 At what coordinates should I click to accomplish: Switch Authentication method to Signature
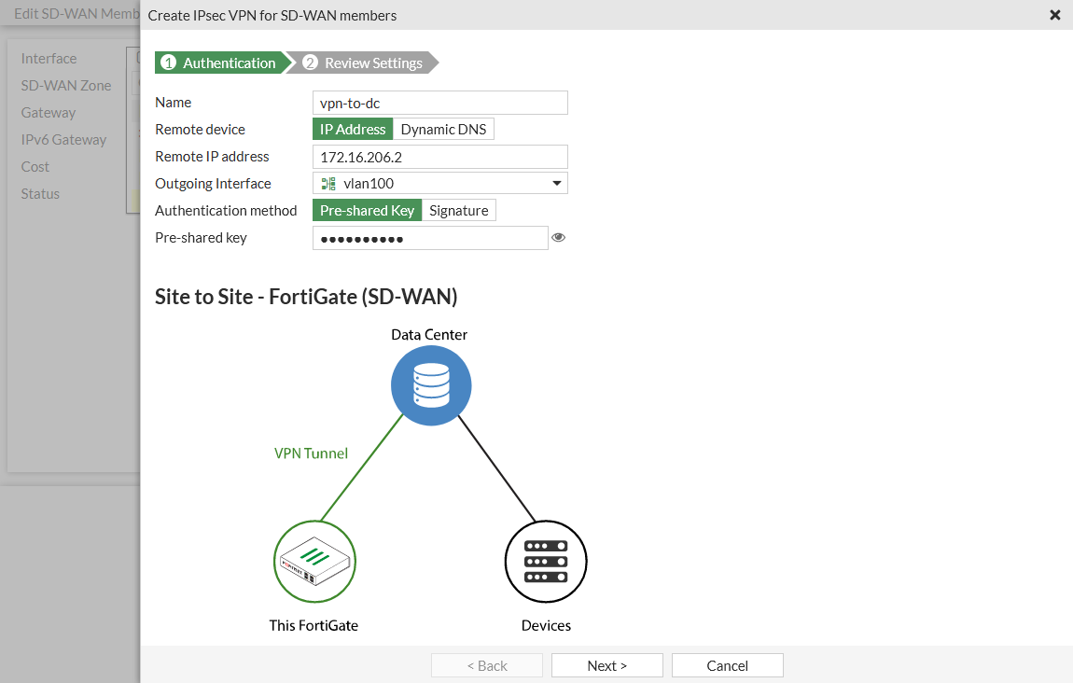[x=458, y=210]
